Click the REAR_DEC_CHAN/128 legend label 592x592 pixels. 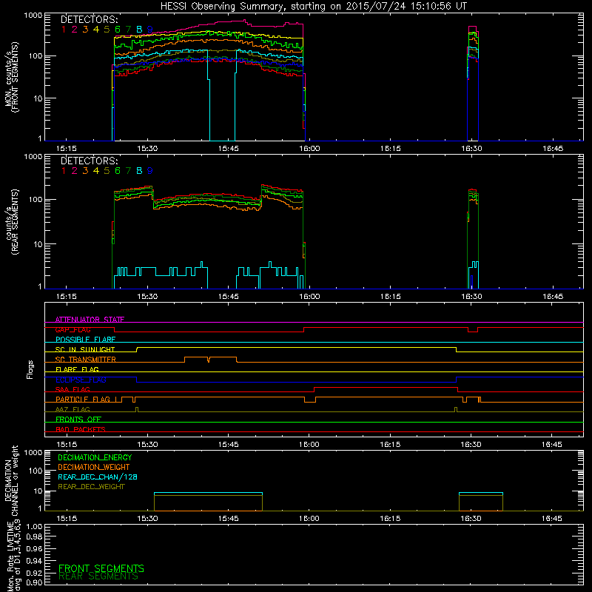tap(98, 477)
